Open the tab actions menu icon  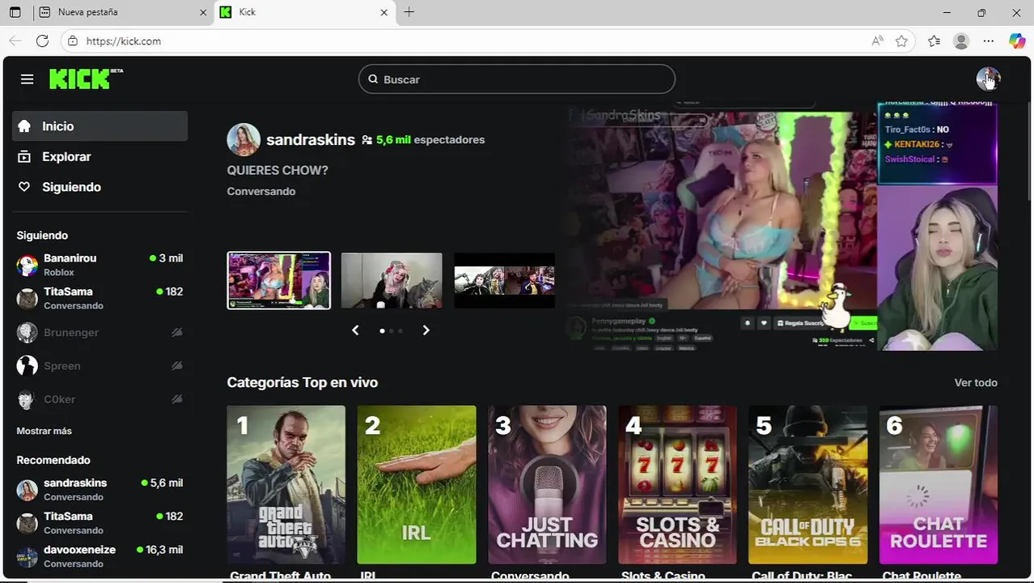[x=15, y=12]
